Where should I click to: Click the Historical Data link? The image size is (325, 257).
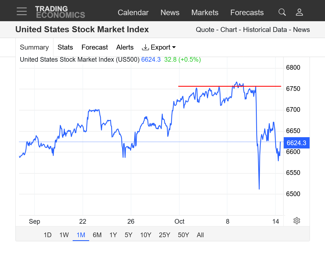pyautogui.click(x=265, y=30)
